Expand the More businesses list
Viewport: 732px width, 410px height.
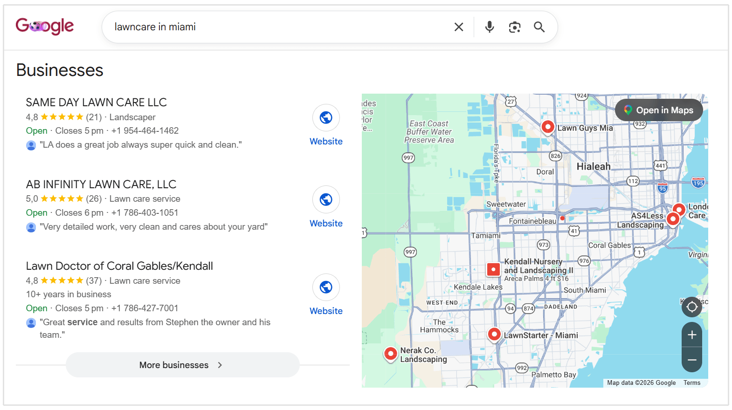[x=182, y=365]
